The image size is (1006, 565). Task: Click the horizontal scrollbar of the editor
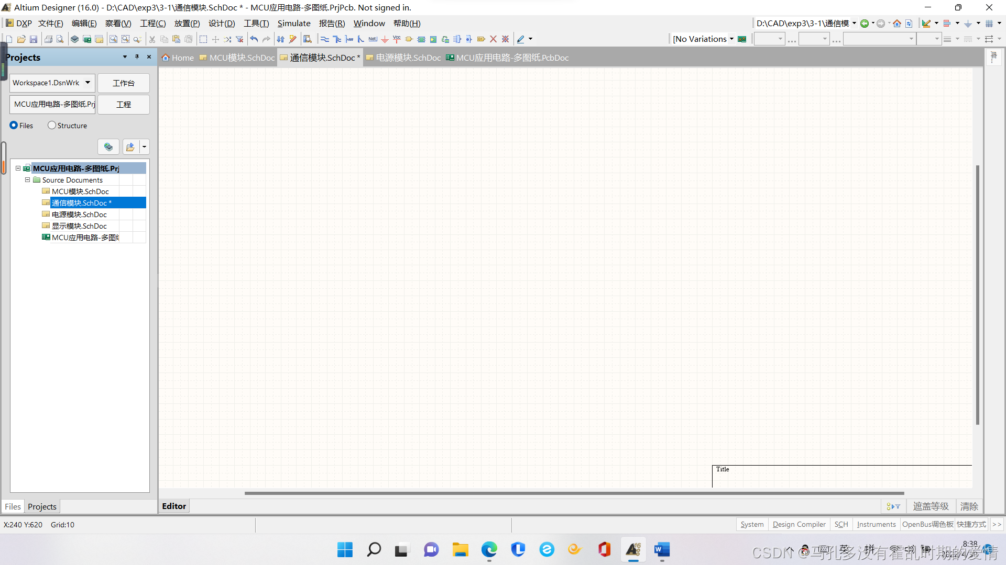point(574,493)
